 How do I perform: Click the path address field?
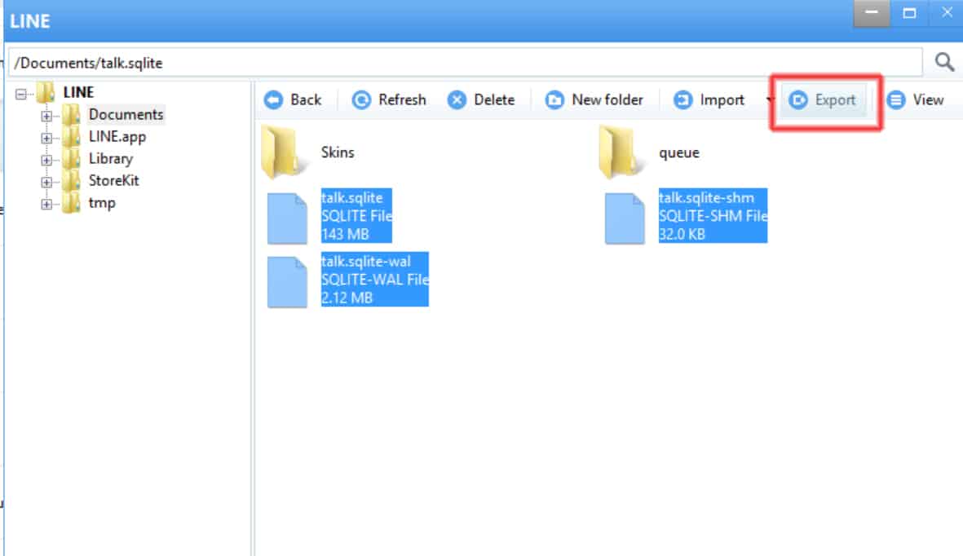click(465, 62)
